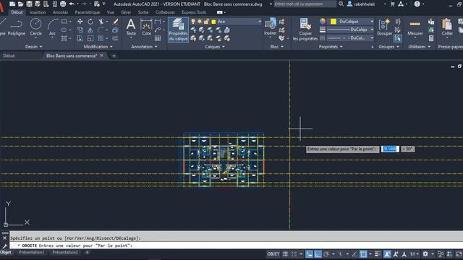Image resolution: width=463 pixels, height=260 pixels.
Task: Toggle polar tracking in status bar
Action: pyautogui.click(x=326, y=253)
